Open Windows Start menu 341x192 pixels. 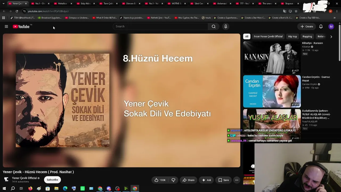click(x=4, y=189)
